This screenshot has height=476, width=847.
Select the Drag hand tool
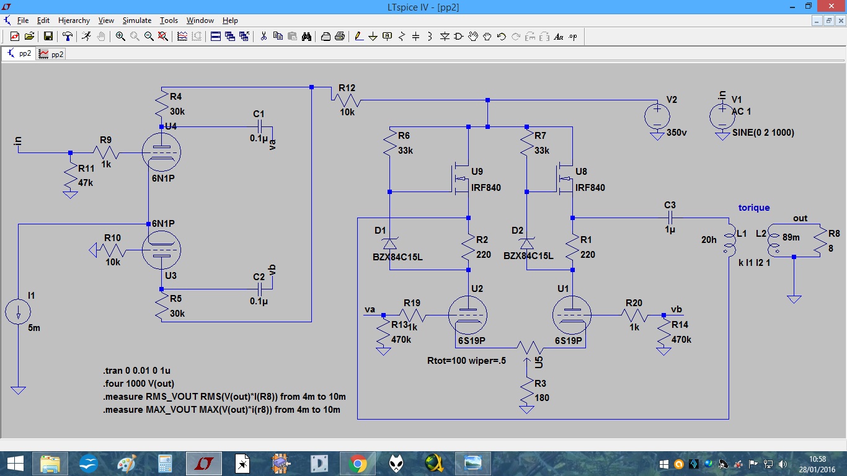[487, 37]
